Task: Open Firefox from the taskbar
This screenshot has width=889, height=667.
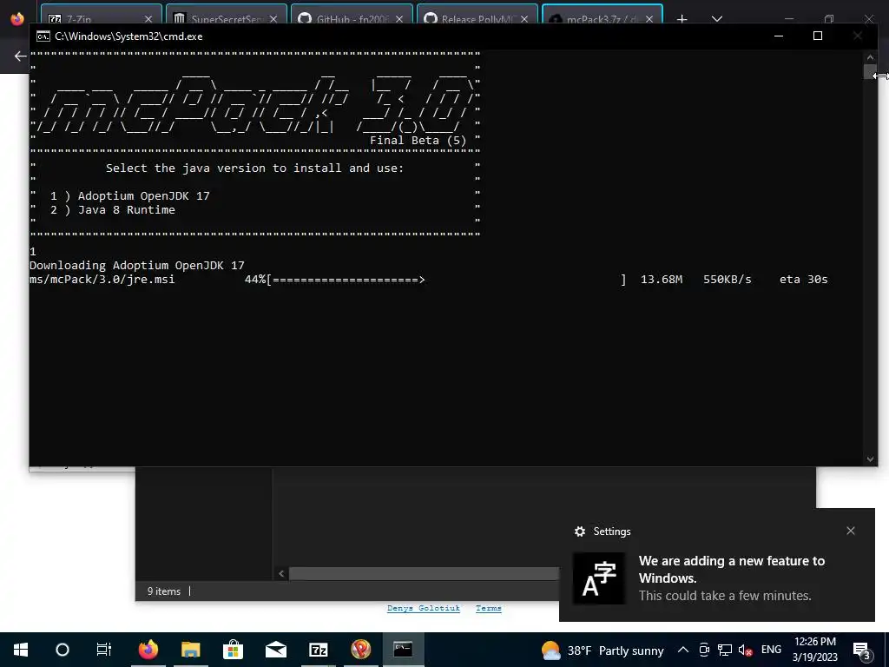Action: [x=148, y=650]
